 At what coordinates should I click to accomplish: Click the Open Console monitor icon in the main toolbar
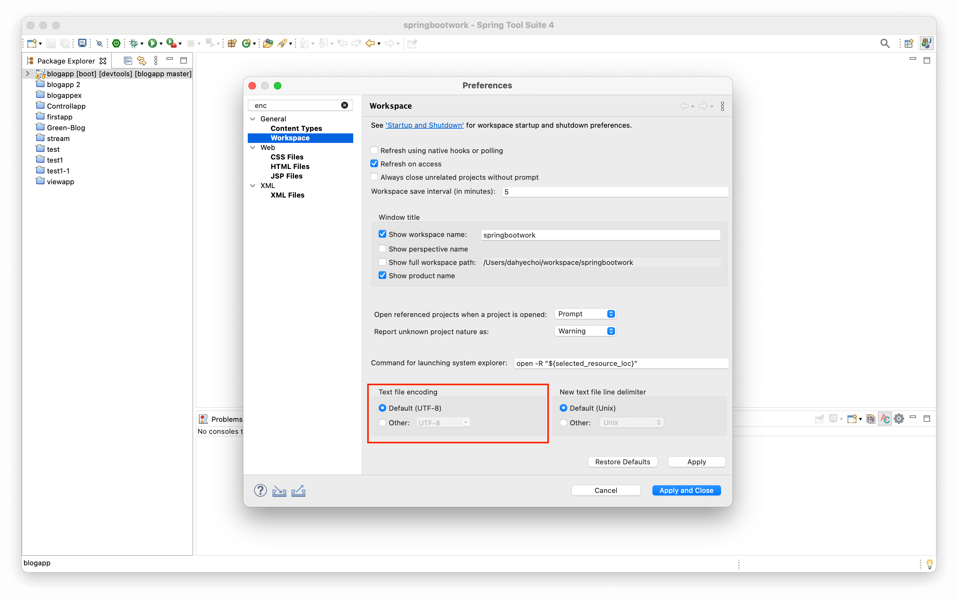[x=82, y=43]
